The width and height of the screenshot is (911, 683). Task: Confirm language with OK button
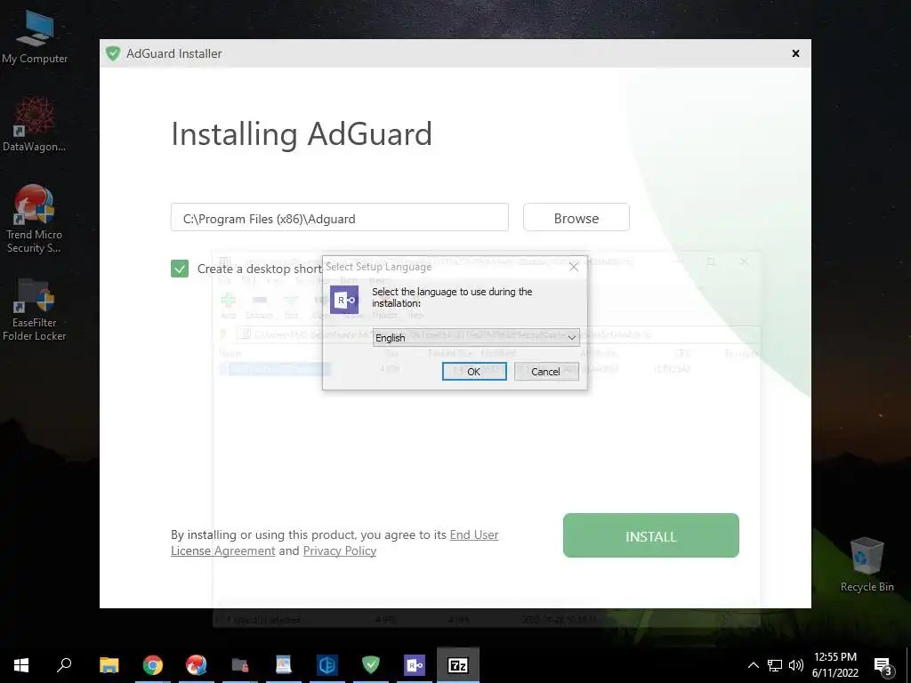click(x=474, y=372)
